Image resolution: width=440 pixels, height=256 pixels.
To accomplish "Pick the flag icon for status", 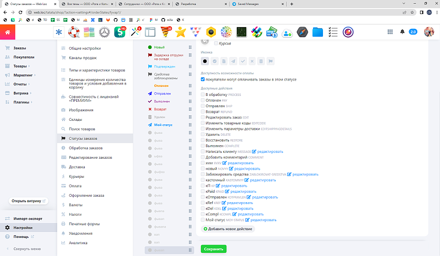I will pyautogui.click(x=271, y=61).
